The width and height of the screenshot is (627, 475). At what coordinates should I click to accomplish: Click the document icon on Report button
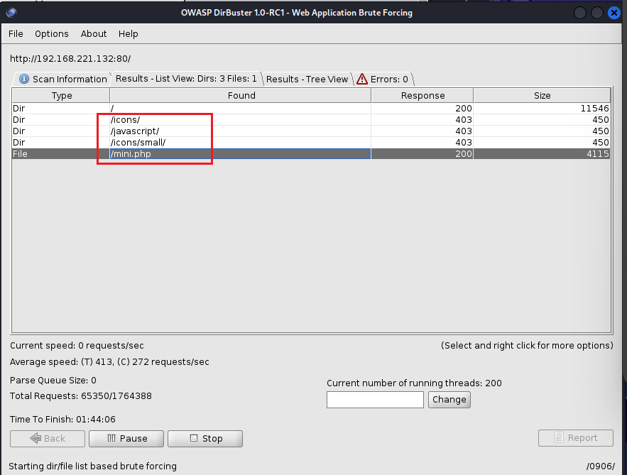click(559, 438)
